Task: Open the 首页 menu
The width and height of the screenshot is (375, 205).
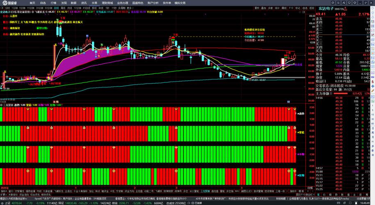Action: (32, 3)
